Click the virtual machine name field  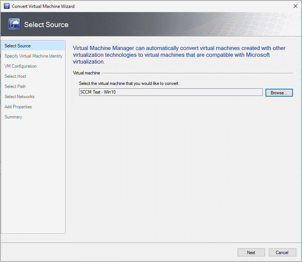(x=171, y=92)
